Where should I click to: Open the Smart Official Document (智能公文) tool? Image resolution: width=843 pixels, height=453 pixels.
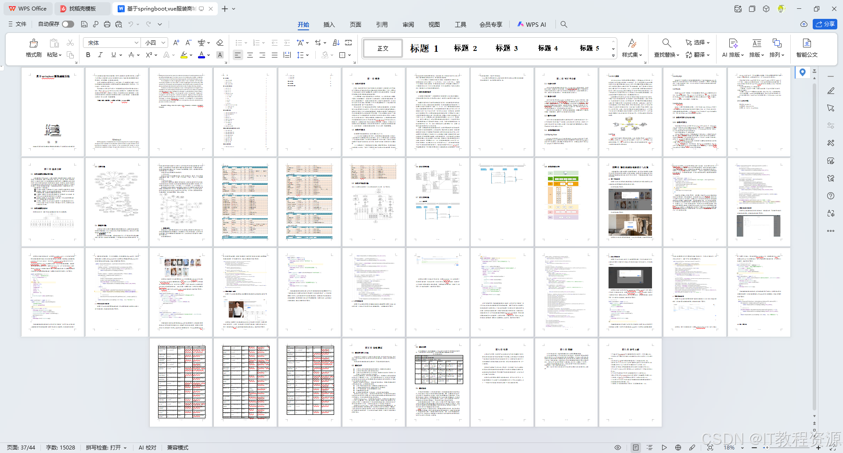(x=807, y=48)
